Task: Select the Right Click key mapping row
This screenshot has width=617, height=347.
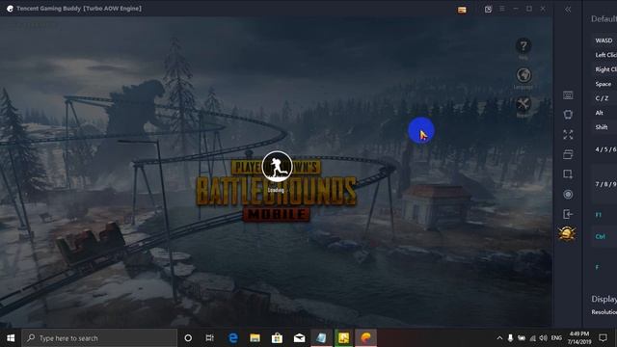Action: (604, 69)
